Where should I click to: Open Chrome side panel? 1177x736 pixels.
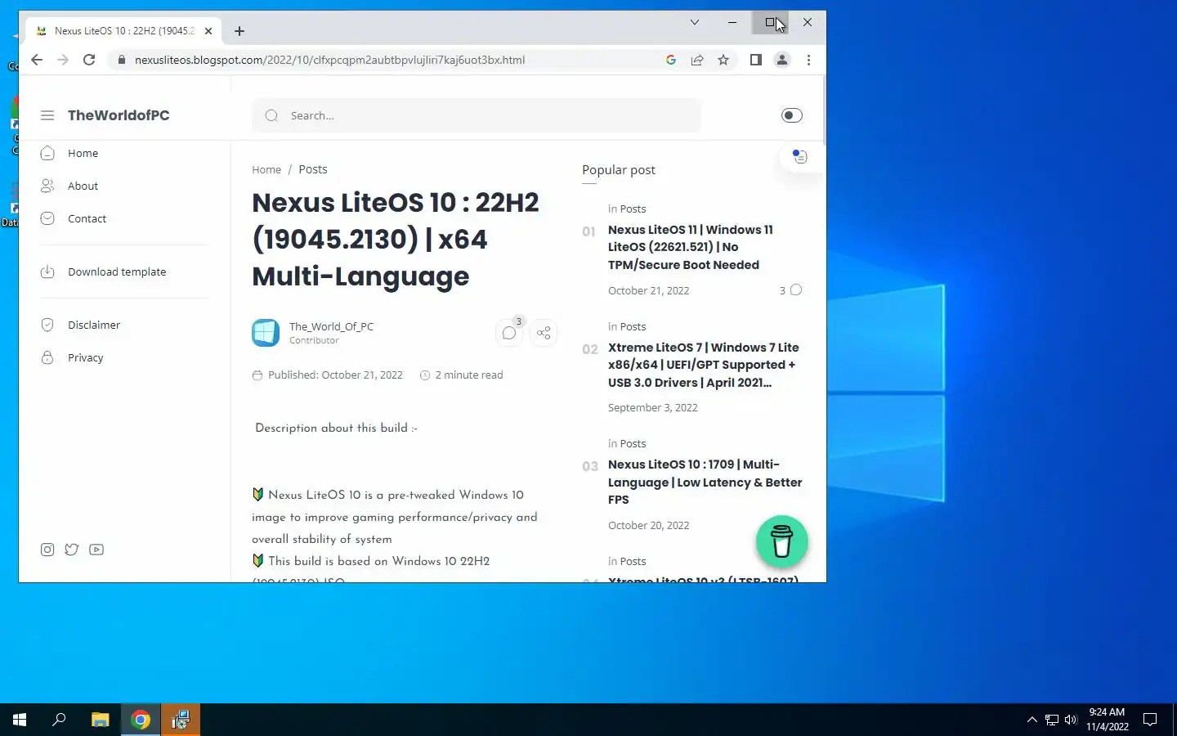click(x=756, y=60)
